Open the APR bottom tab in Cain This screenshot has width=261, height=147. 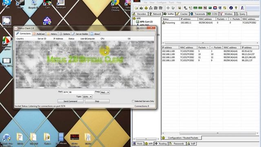click(x=148, y=144)
